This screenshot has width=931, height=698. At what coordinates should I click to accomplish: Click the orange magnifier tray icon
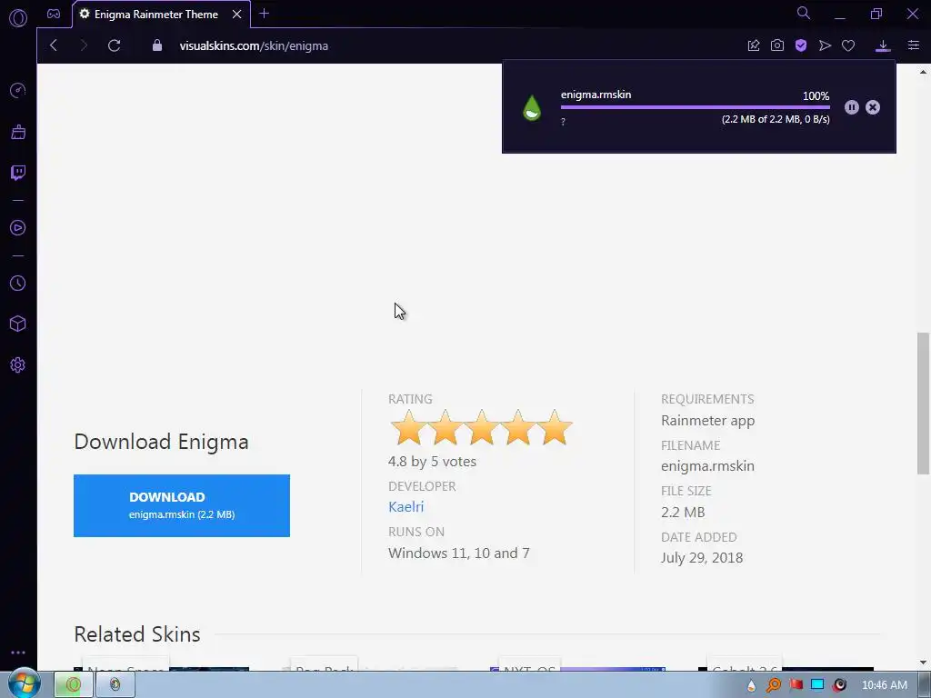click(774, 685)
